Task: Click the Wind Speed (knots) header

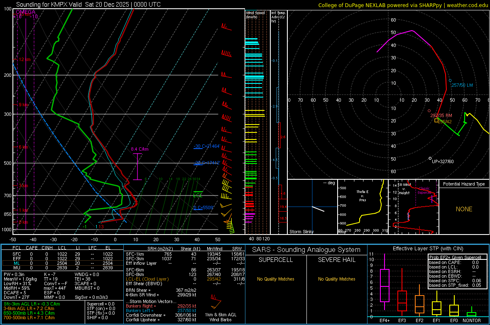Action: pyautogui.click(x=255, y=15)
